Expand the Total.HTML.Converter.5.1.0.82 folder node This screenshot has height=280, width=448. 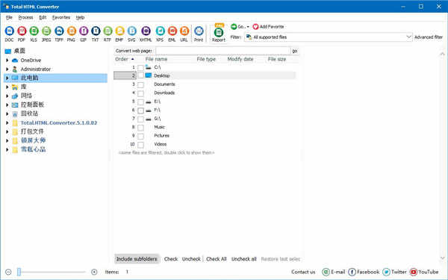point(7,123)
